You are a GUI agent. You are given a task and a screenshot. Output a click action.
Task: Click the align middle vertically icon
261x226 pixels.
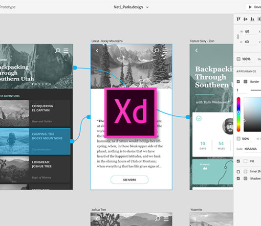click(x=245, y=19)
